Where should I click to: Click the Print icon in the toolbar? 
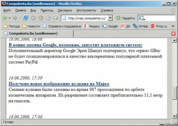[55, 18]
